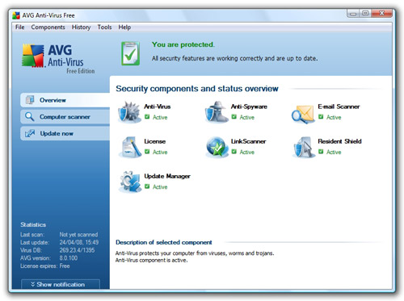Image resolution: width=404 pixels, height=301 pixels.
Task: Select the Anti-Virus component label
Action: pos(158,107)
